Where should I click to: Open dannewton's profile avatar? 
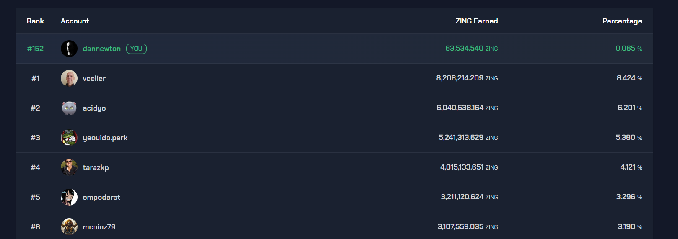[69, 49]
